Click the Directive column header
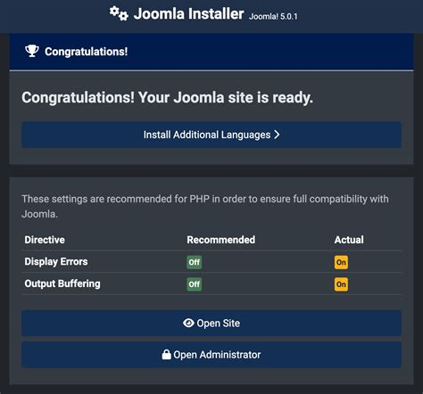423x394 pixels. click(x=45, y=240)
